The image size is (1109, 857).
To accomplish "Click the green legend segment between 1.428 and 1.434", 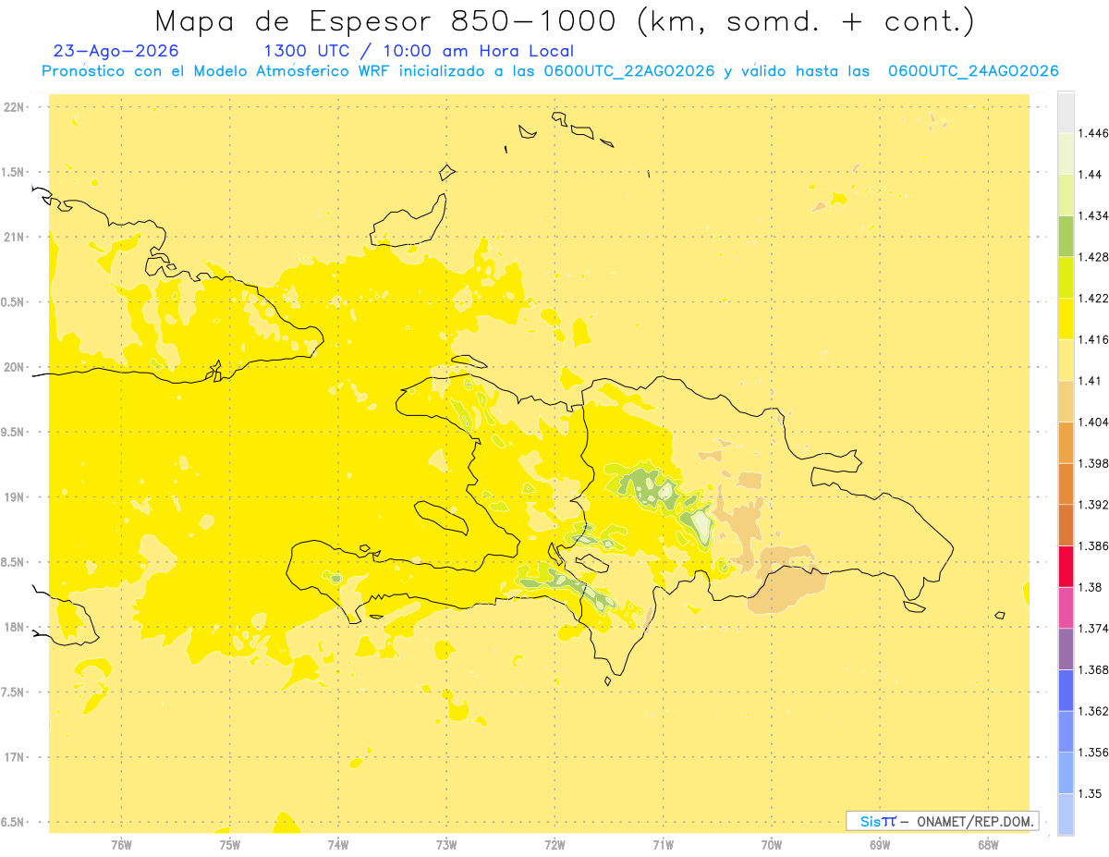I will pos(1066,236).
